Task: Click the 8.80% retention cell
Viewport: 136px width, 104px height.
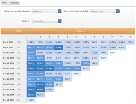Action: [94, 63]
